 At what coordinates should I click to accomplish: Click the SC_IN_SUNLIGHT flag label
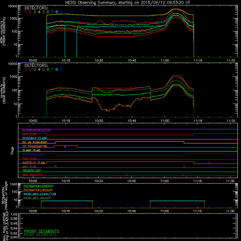[35, 142]
